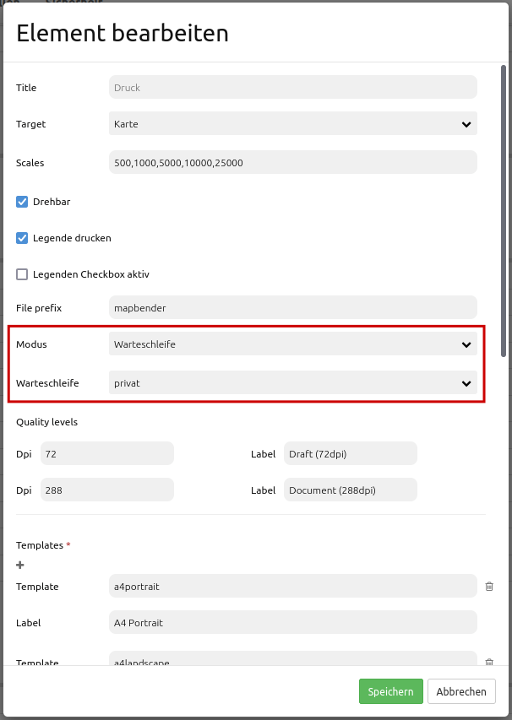Click into the Scales input field
The image size is (512, 720).
click(x=292, y=162)
